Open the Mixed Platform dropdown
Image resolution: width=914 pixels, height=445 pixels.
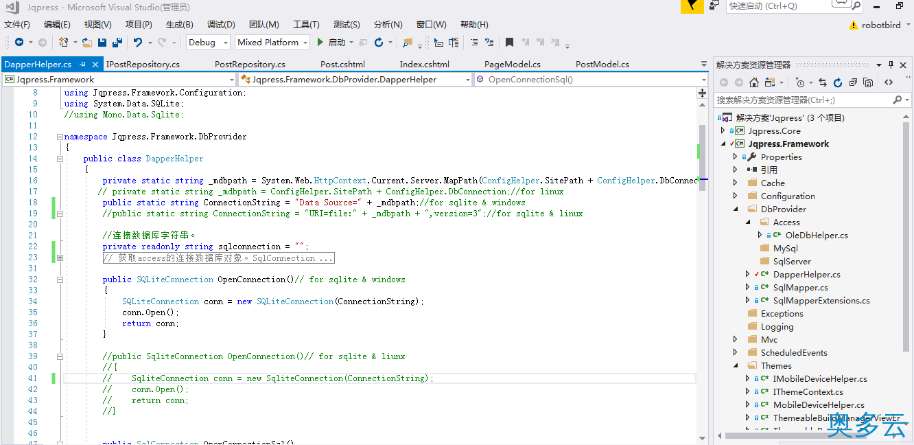[x=272, y=43]
